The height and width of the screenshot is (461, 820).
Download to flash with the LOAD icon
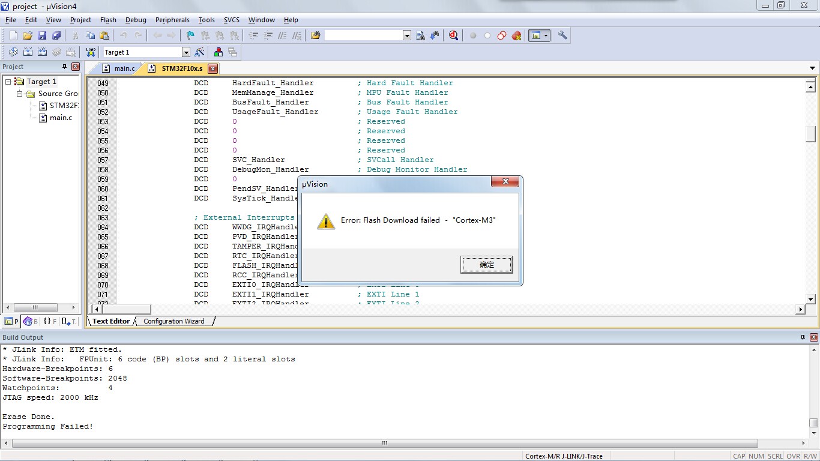[91, 52]
